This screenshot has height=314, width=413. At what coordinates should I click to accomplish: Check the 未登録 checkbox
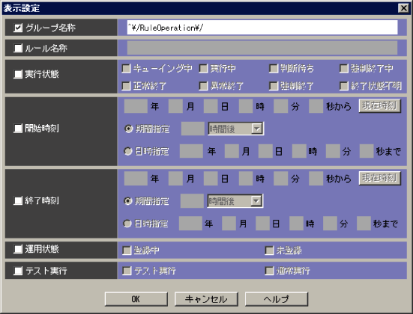269,250
